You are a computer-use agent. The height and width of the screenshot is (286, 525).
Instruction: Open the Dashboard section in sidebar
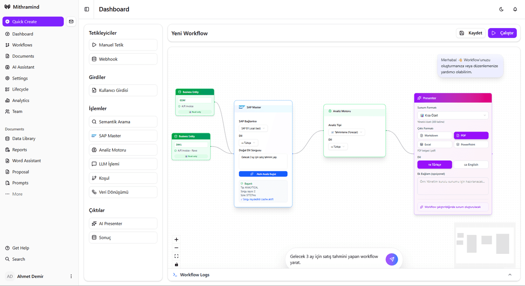pos(24,34)
